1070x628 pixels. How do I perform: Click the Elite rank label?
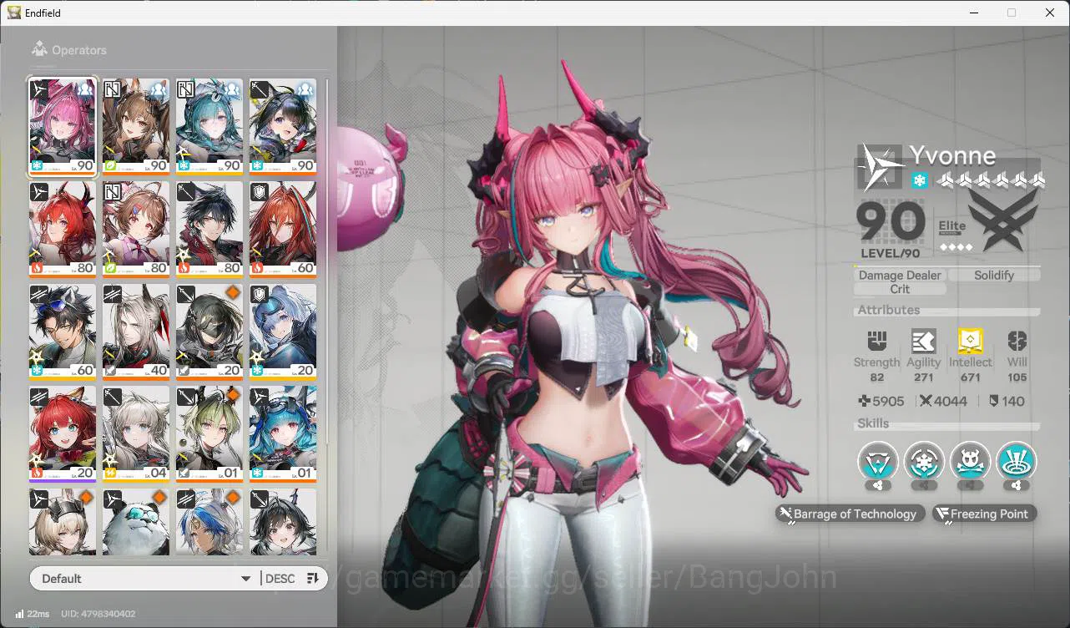(x=952, y=225)
